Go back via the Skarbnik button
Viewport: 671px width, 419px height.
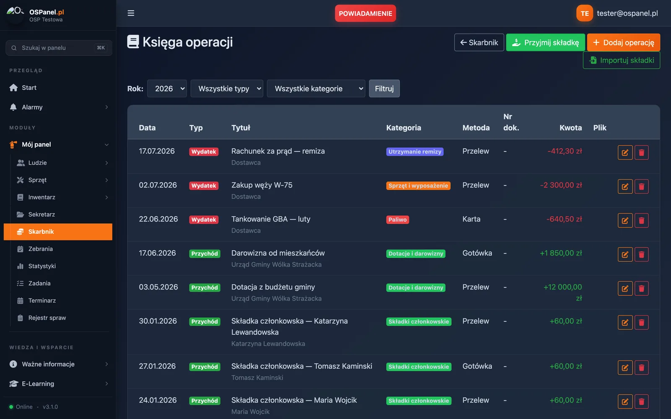[x=479, y=42]
